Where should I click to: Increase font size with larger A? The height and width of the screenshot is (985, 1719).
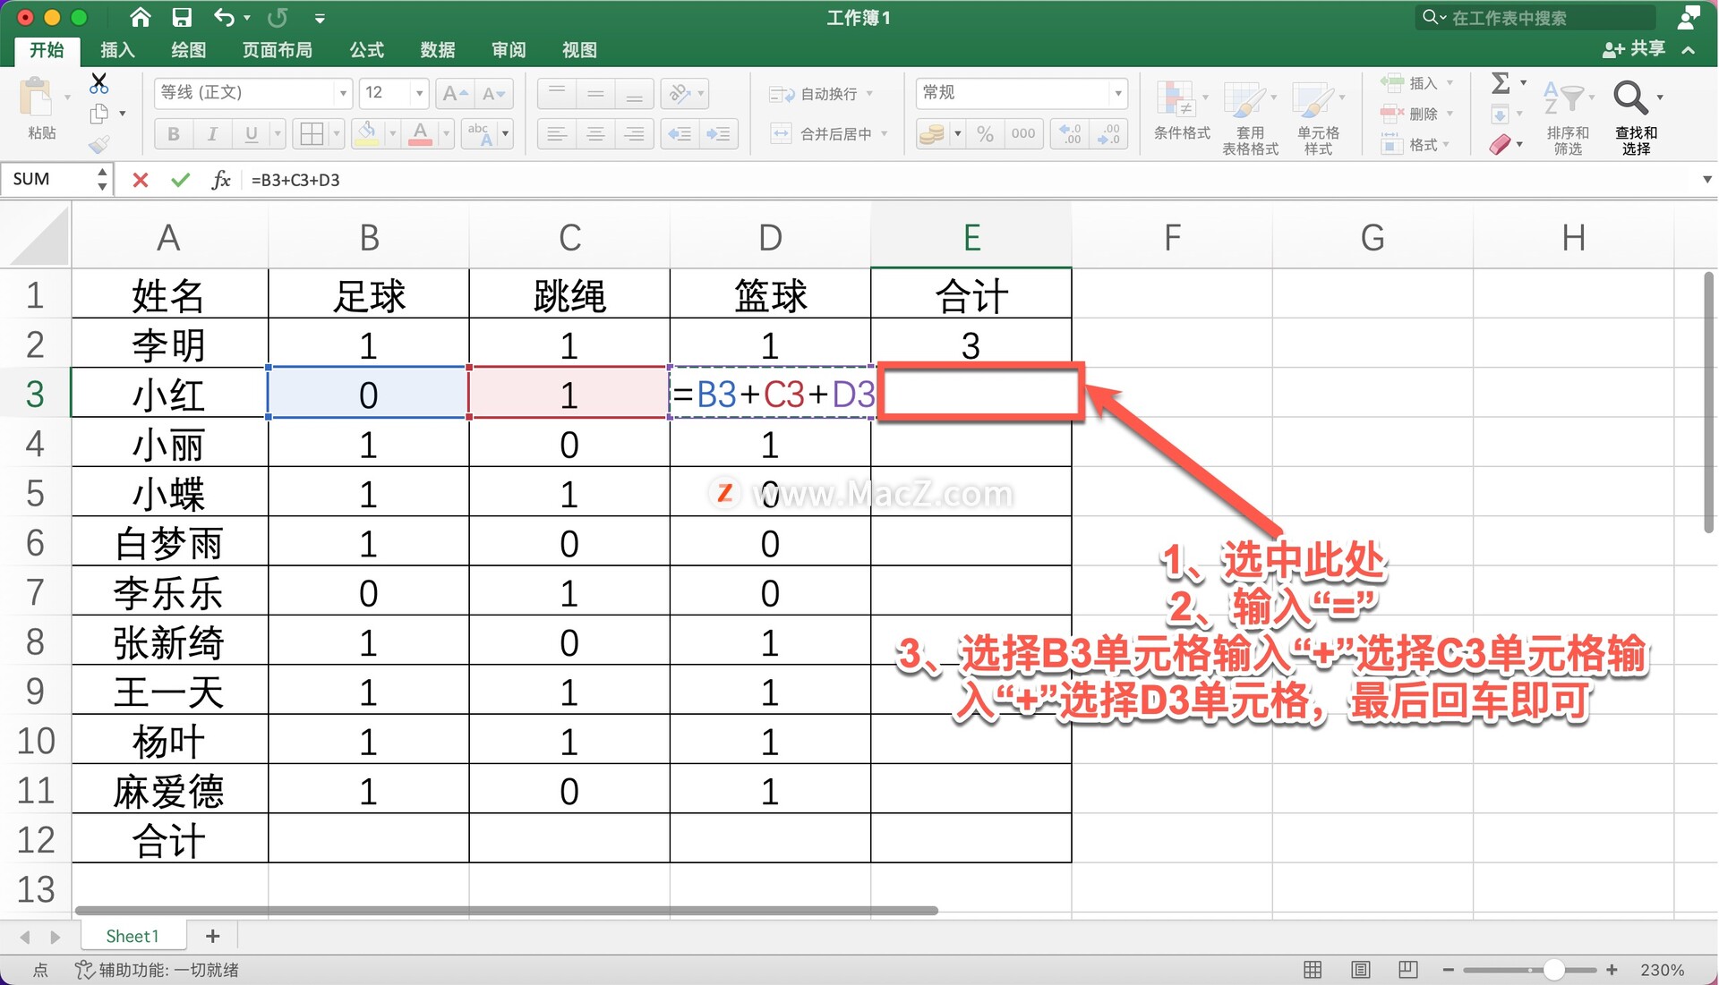pyautogui.click(x=456, y=92)
